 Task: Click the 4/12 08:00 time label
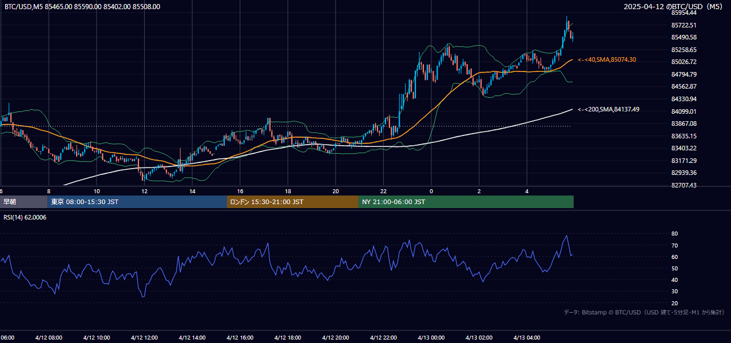(49, 338)
